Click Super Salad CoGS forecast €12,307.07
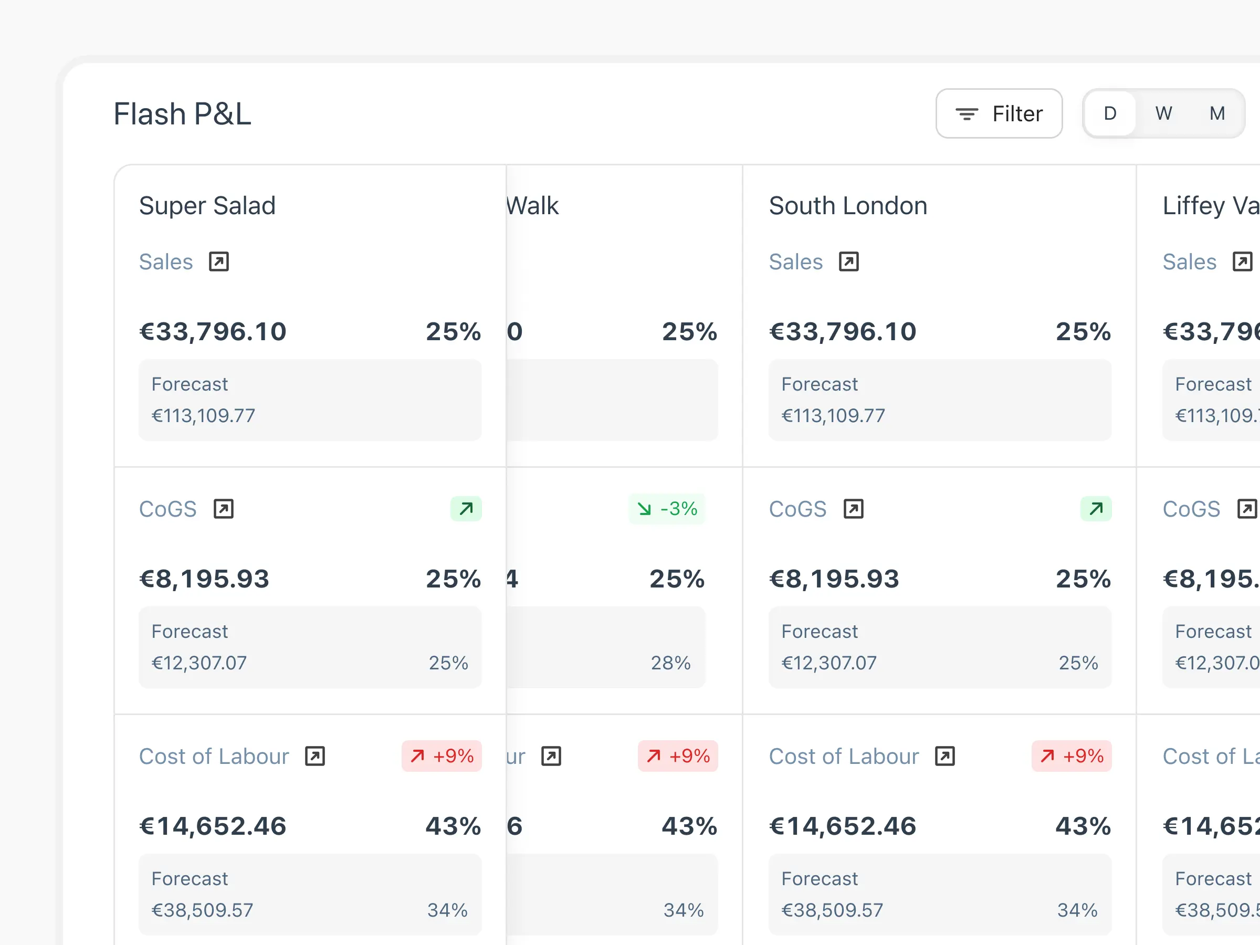Viewport: 1260px width, 945px height. (199, 663)
